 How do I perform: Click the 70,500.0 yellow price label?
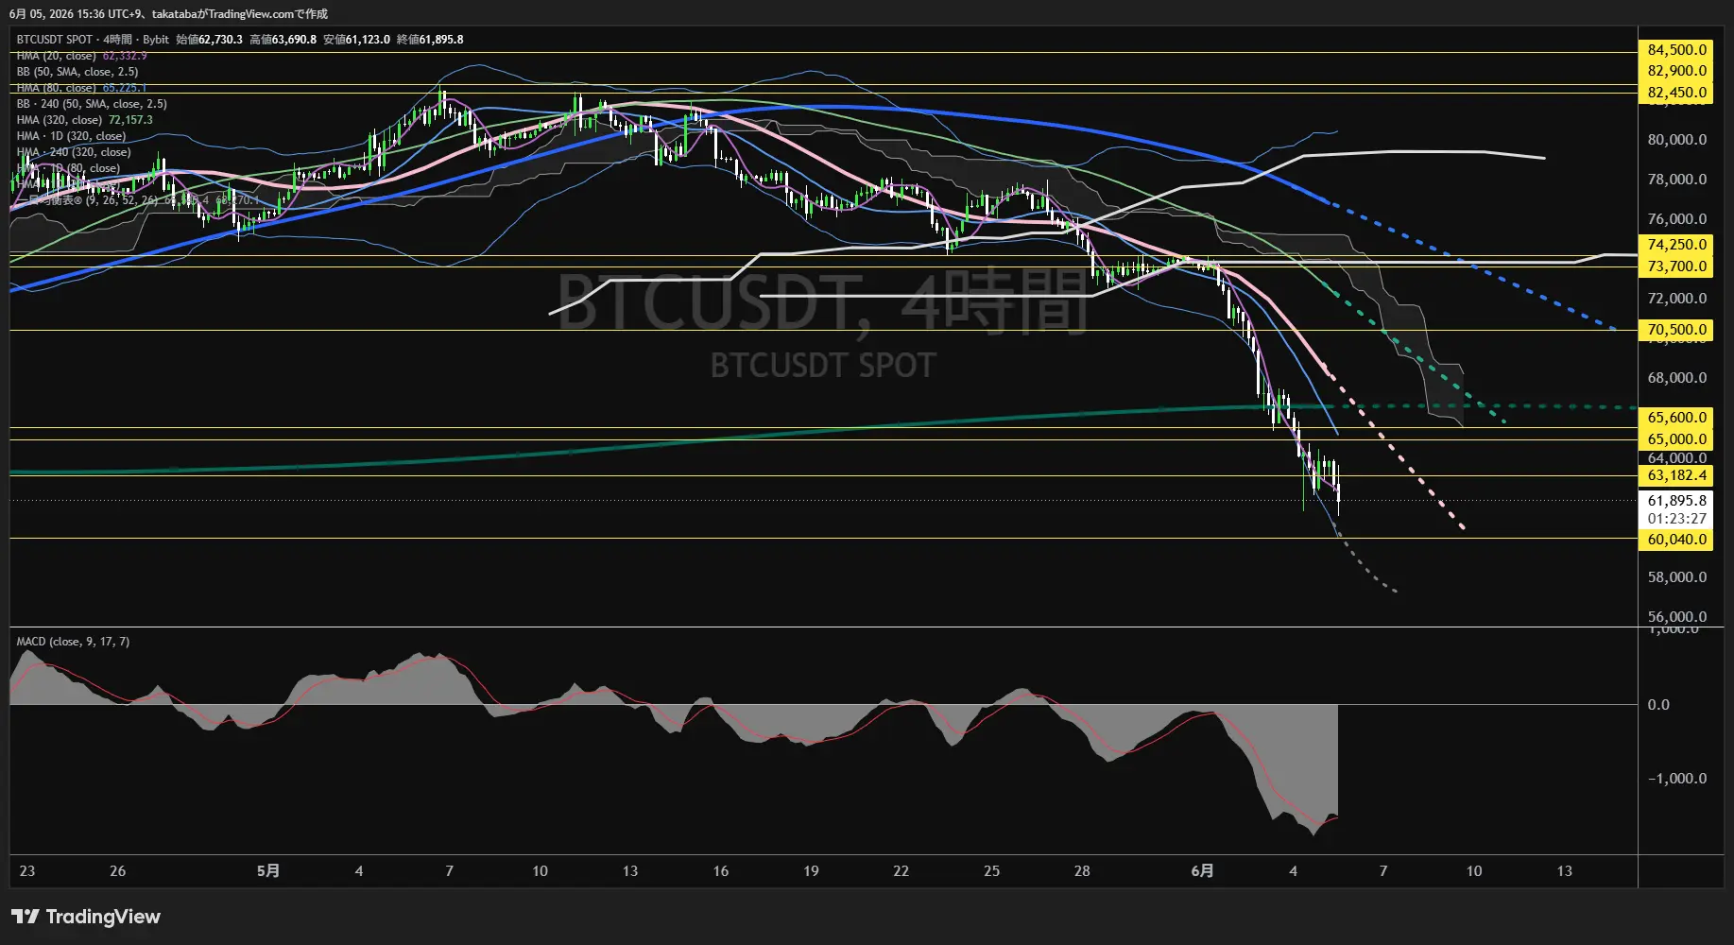[x=1677, y=330]
